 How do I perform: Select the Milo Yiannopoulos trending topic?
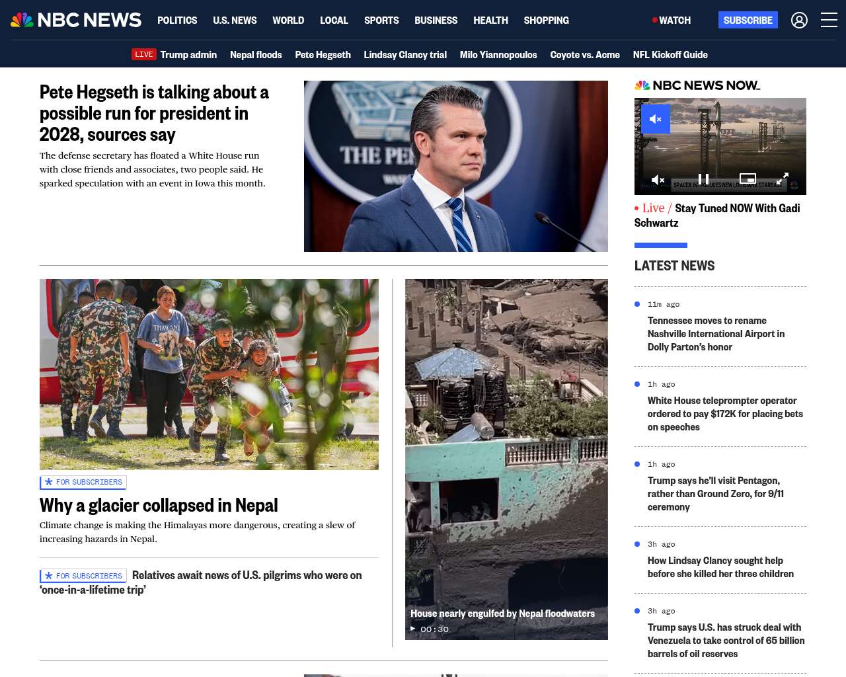tap(498, 55)
